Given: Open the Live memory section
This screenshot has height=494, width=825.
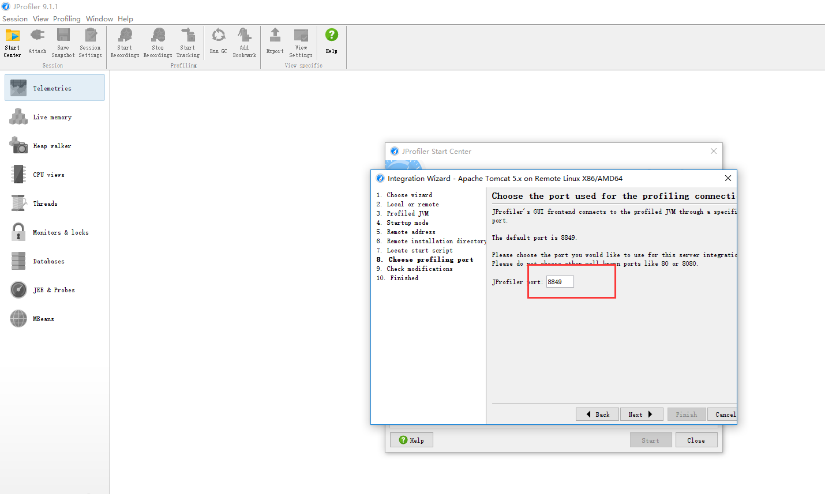Looking at the screenshot, I should 55,117.
